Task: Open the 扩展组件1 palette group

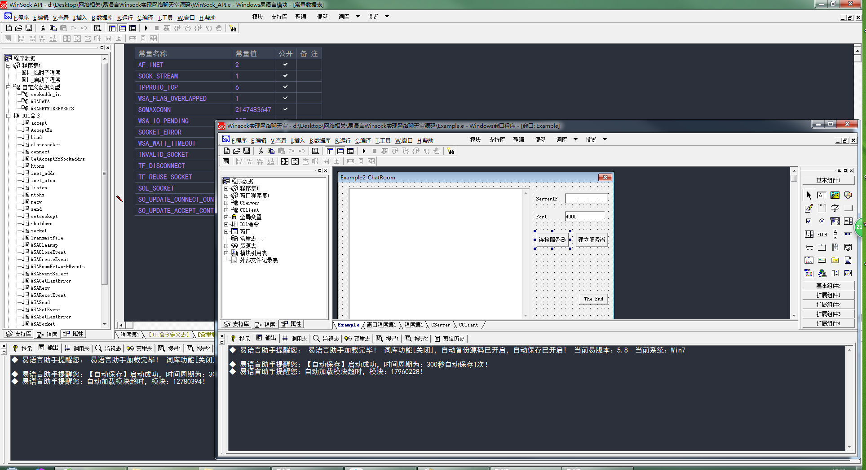Action: pyautogui.click(x=828, y=295)
